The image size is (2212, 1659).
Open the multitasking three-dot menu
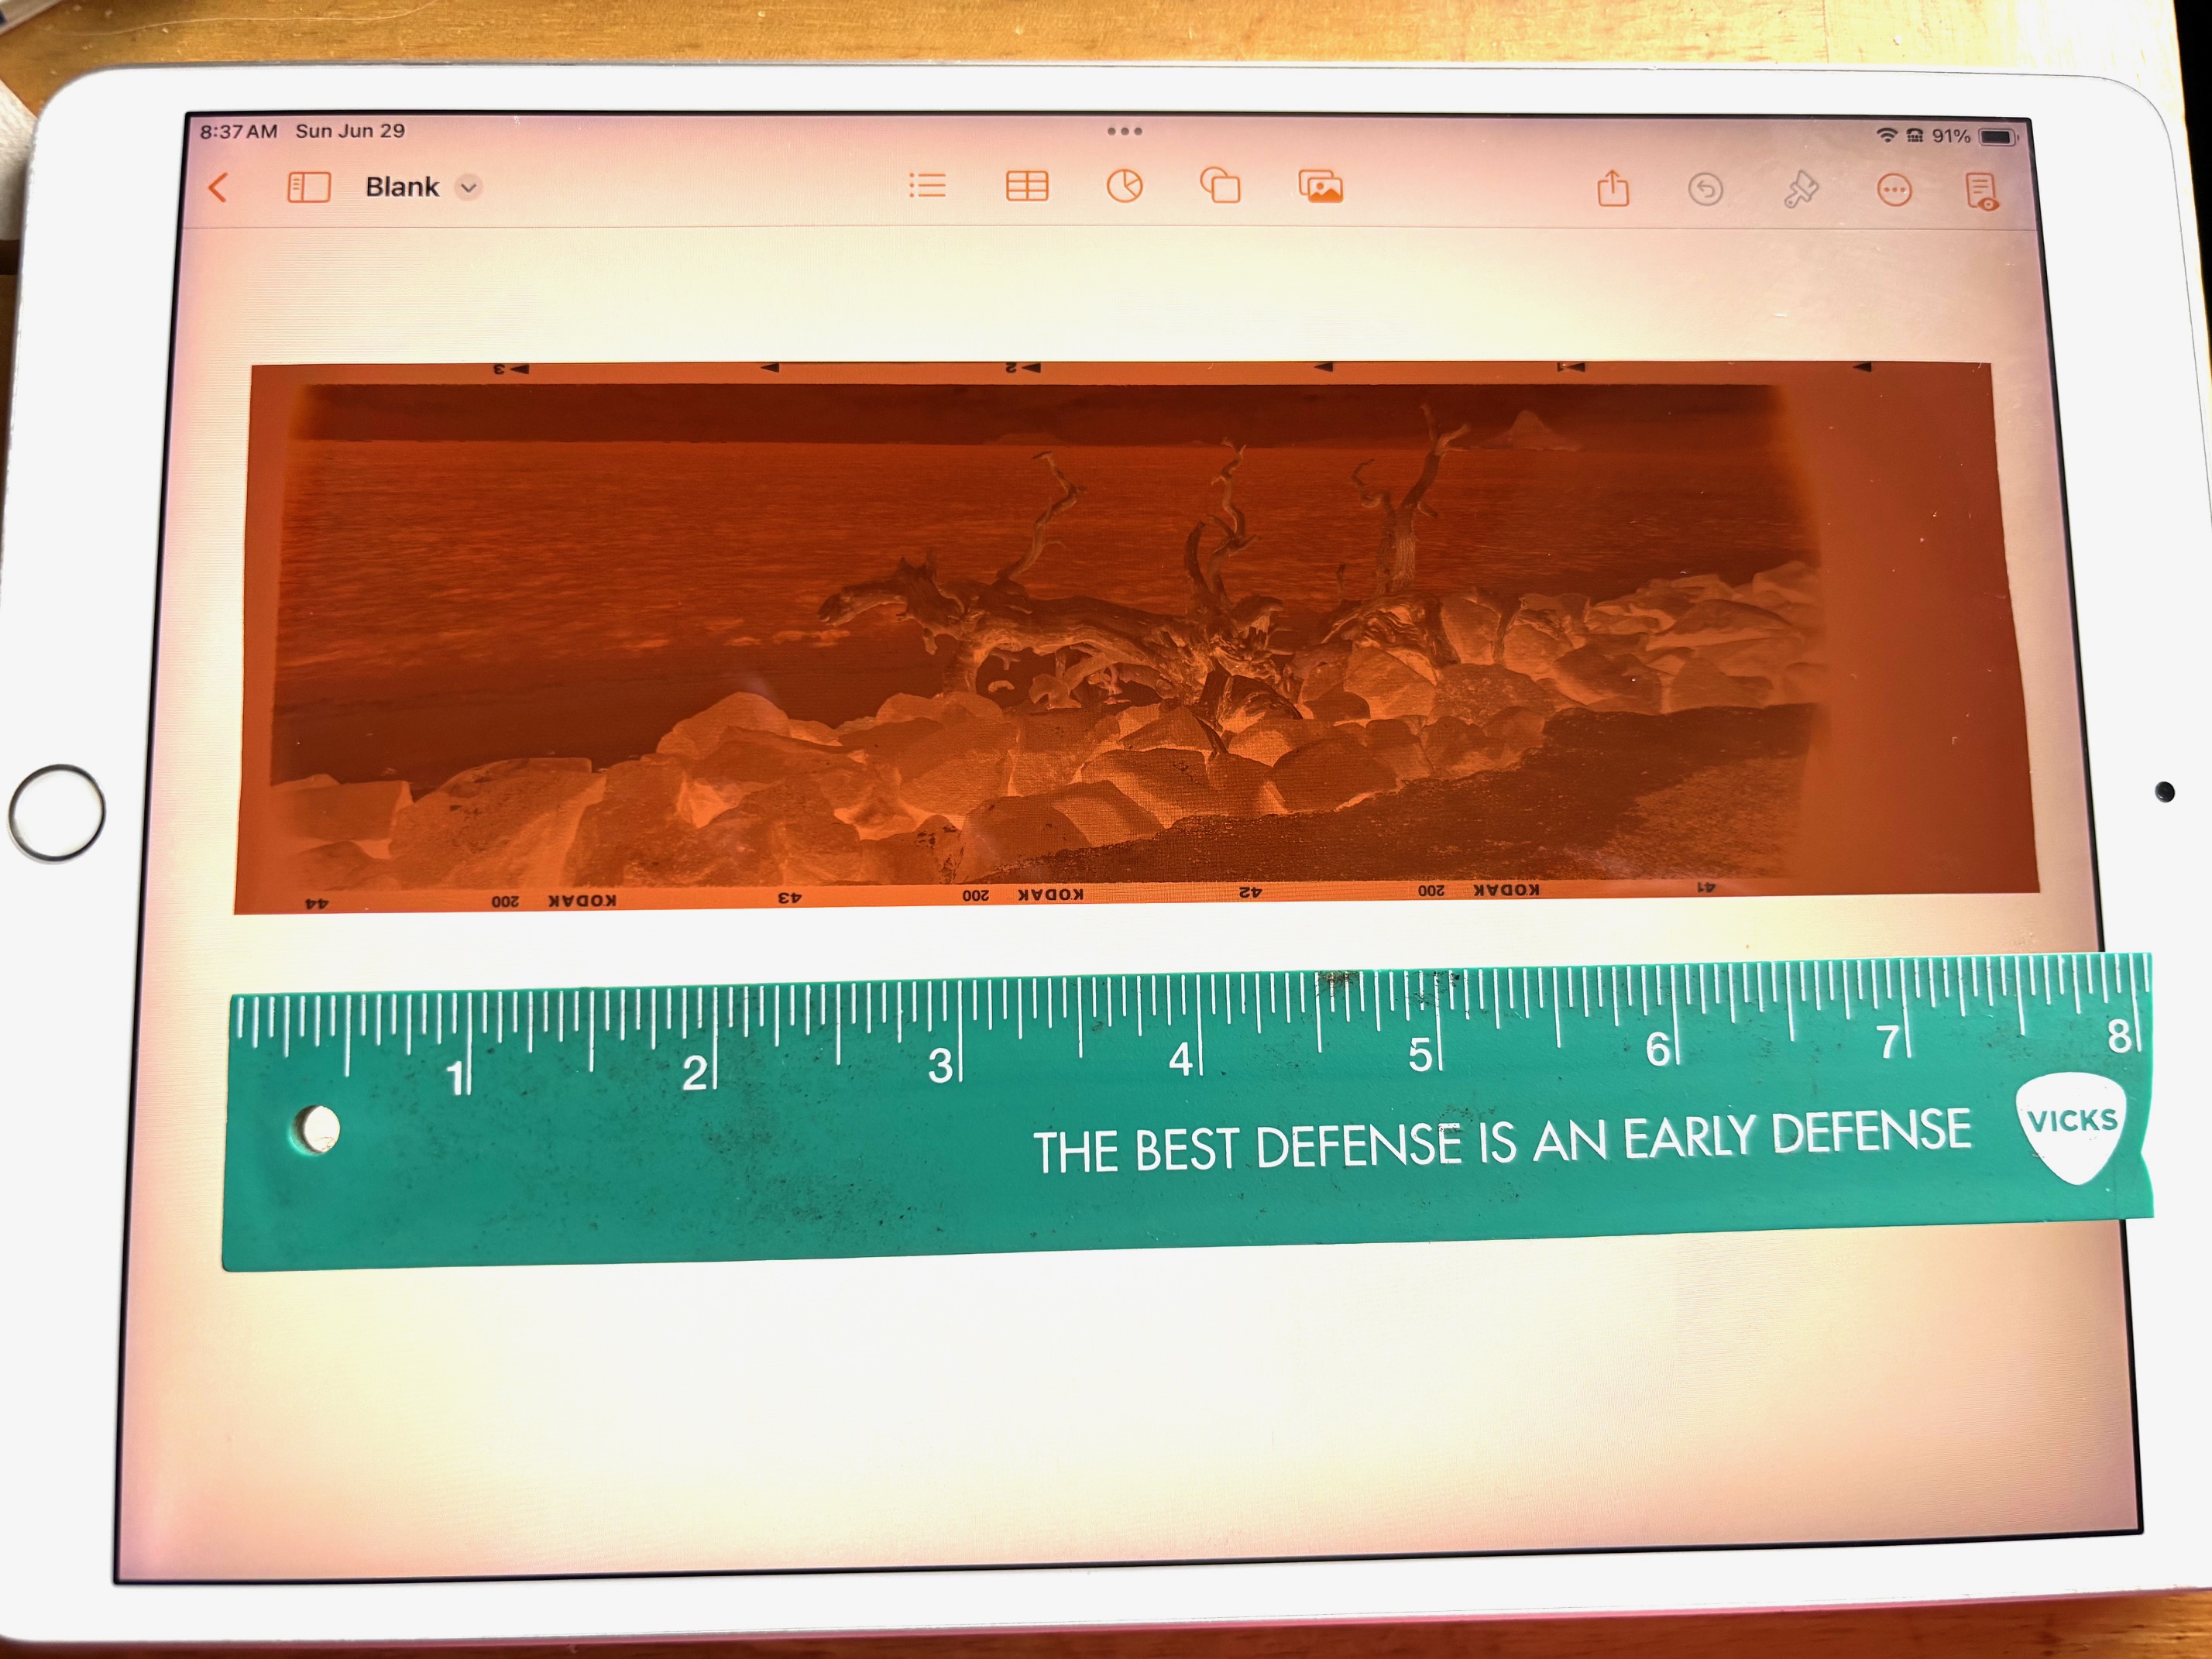pos(1124,131)
